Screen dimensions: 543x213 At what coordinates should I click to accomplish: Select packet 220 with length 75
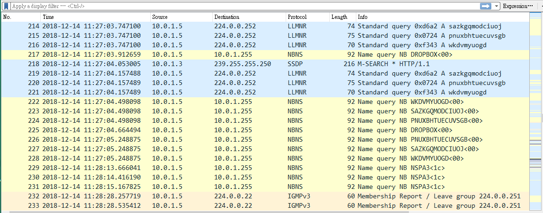[x=266, y=83]
